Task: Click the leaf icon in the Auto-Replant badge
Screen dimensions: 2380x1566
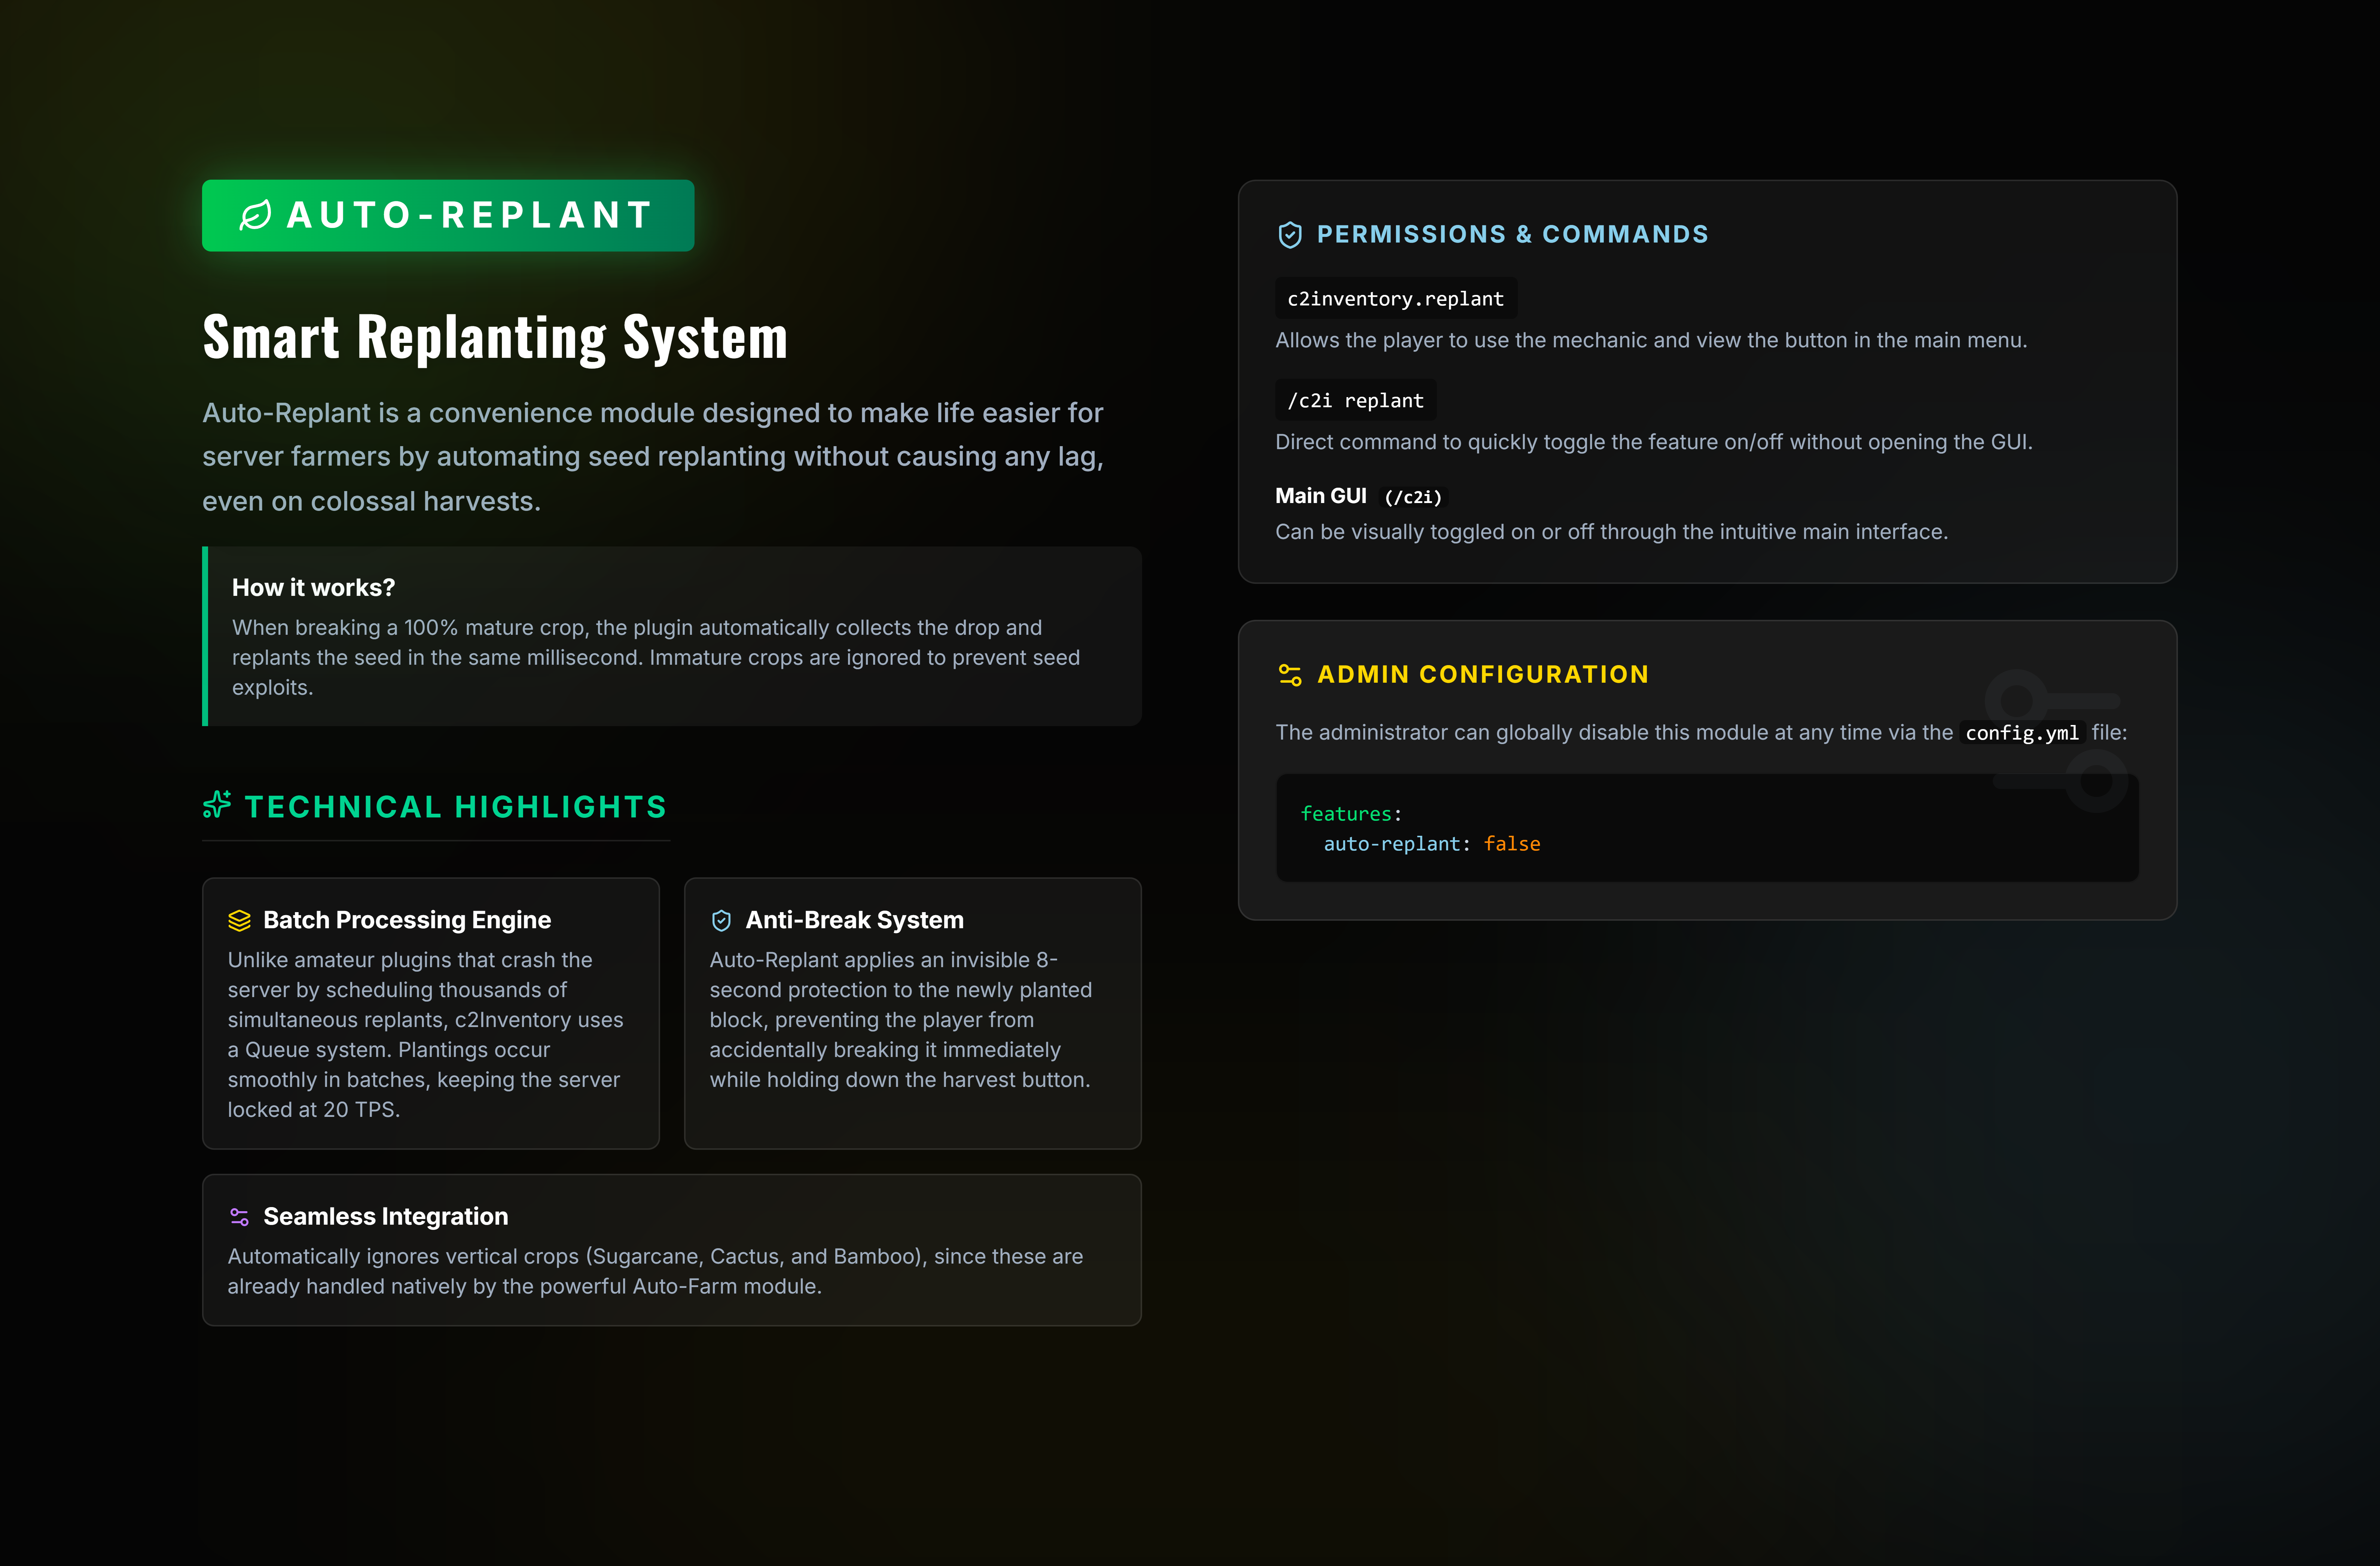Action: [255, 215]
